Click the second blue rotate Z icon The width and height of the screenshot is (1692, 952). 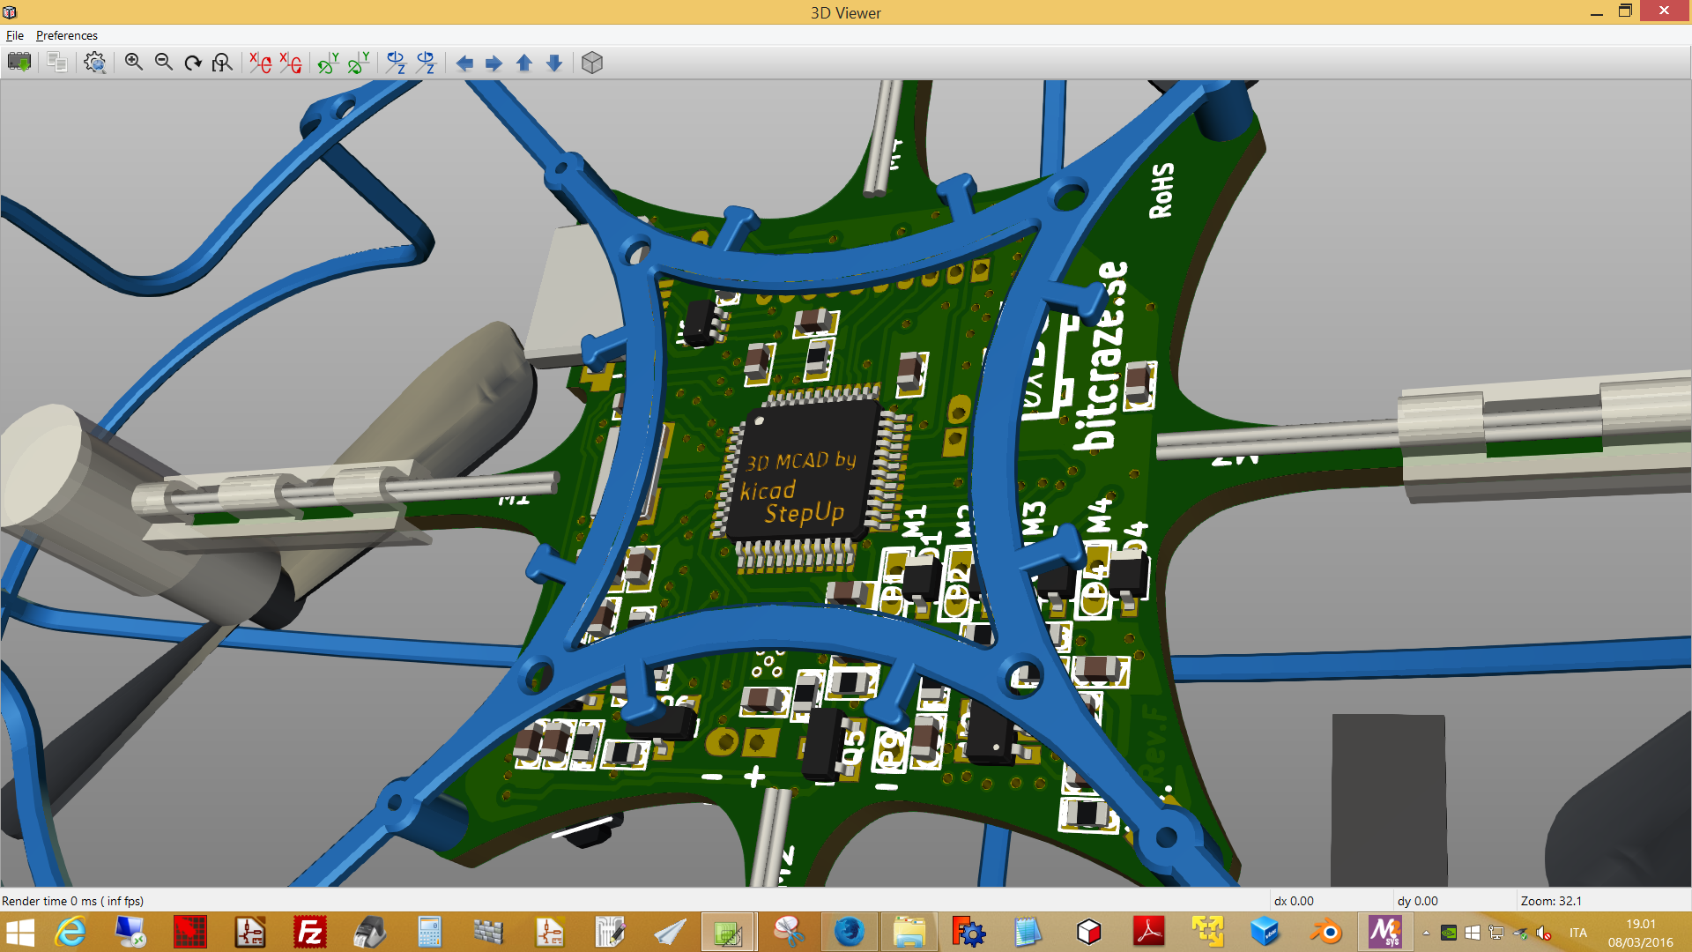(x=426, y=63)
